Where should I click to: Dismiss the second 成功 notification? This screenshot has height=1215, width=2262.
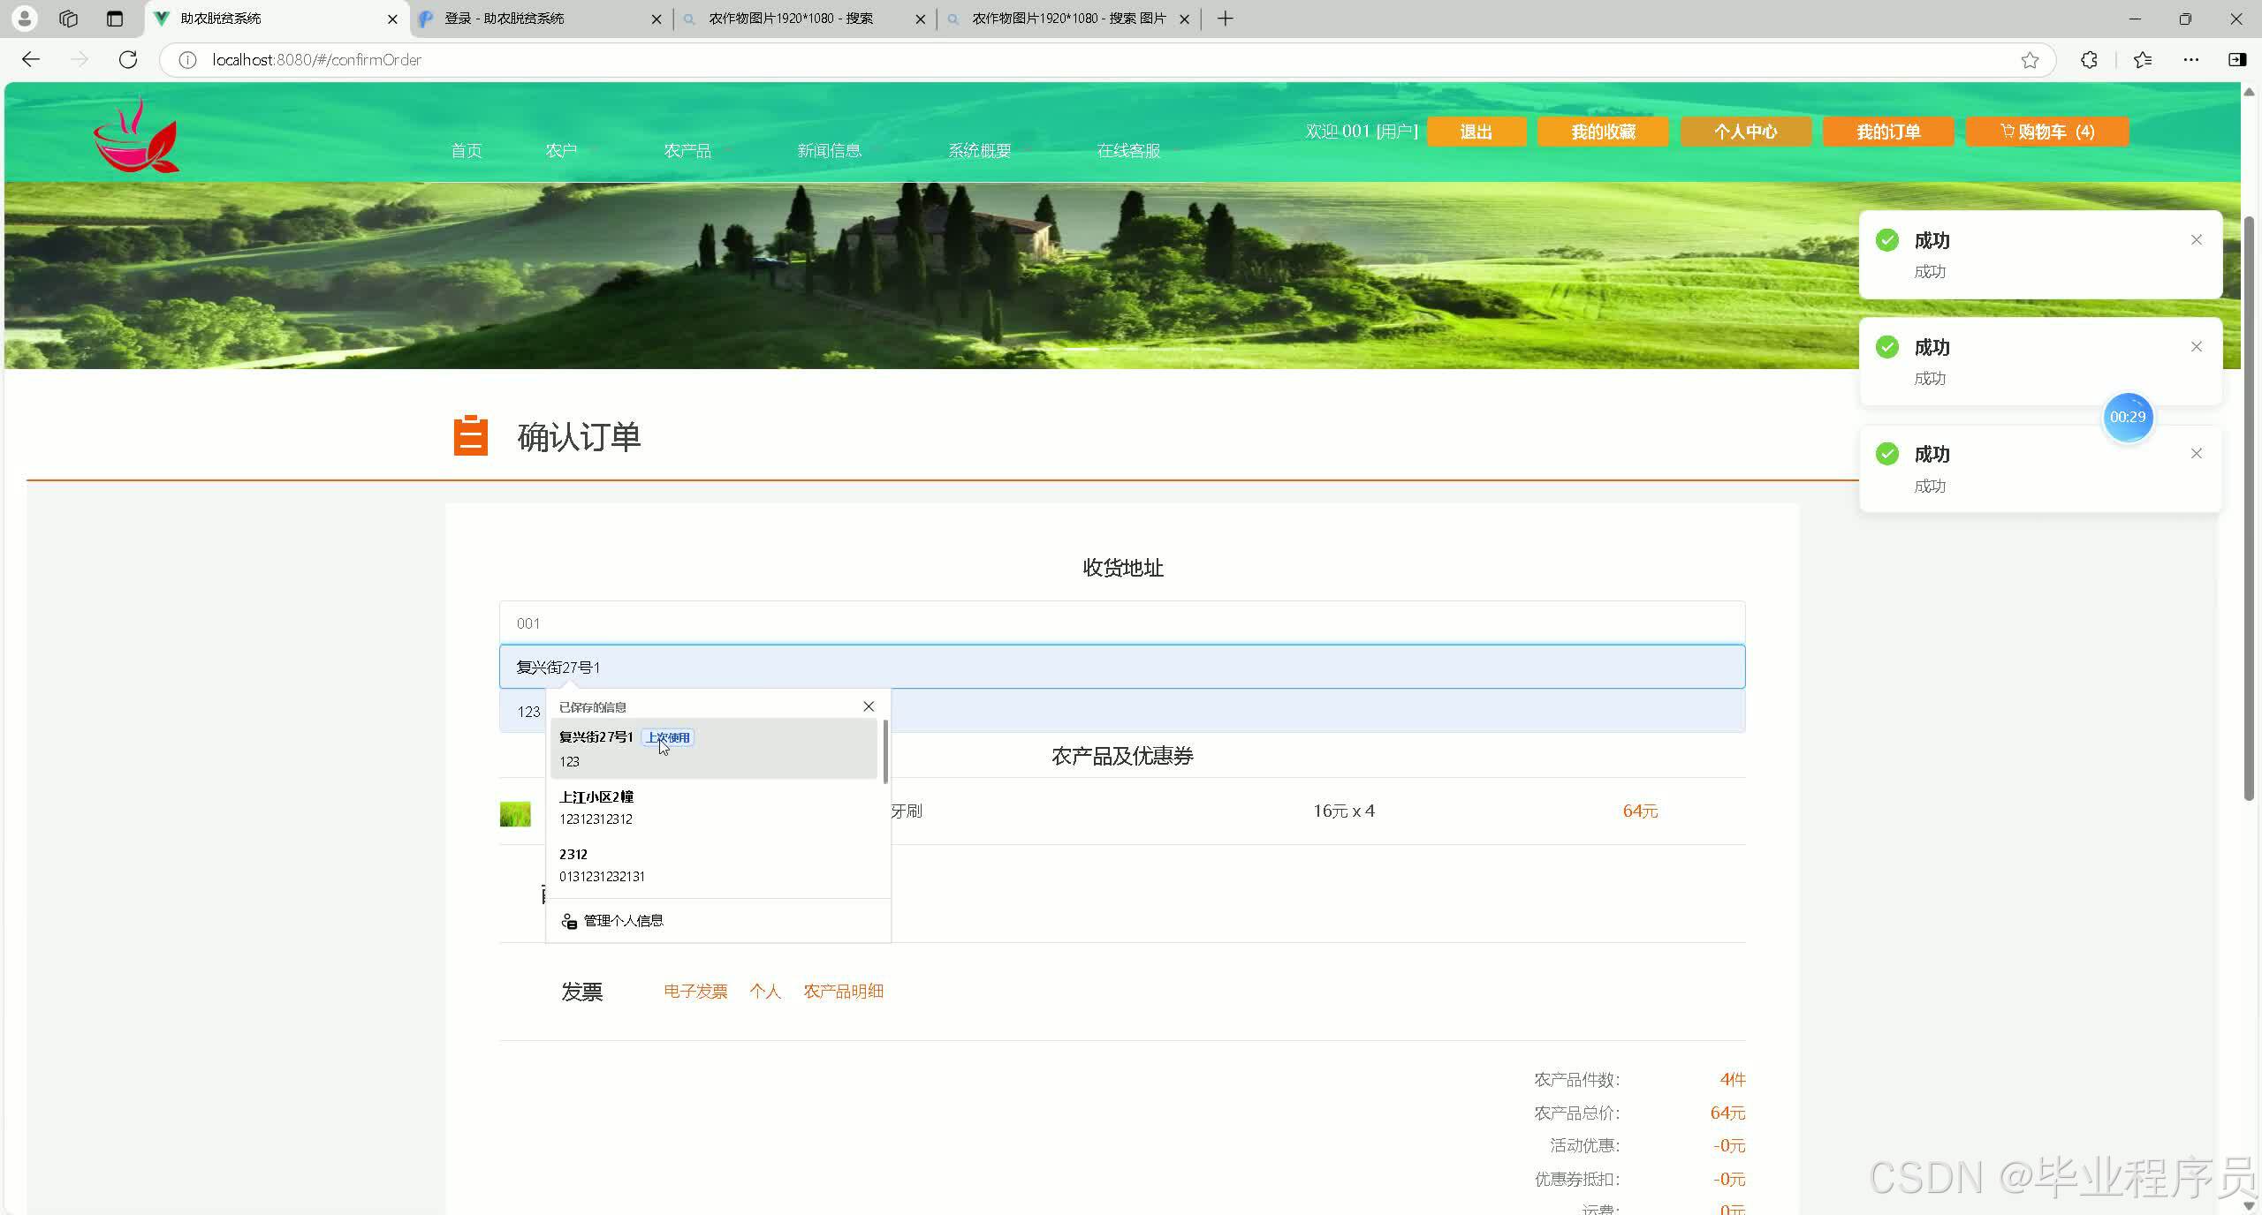click(2197, 346)
